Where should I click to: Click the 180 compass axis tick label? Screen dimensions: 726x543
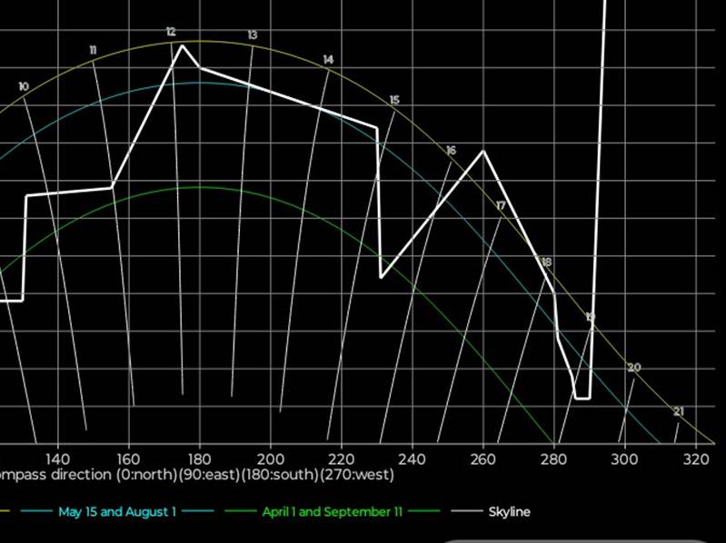tap(200, 459)
